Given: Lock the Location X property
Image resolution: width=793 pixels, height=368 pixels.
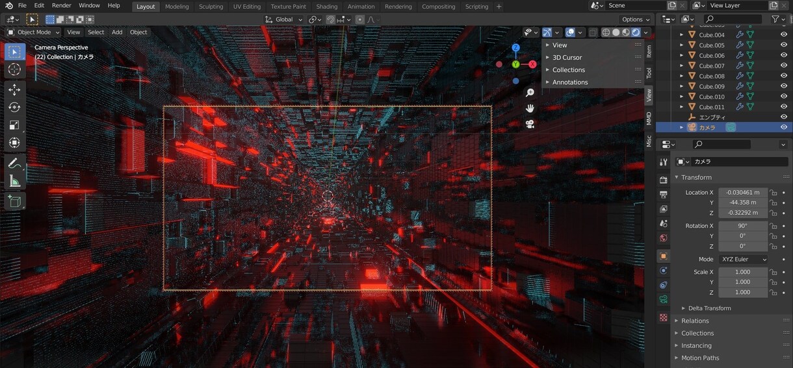Looking at the screenshot, I should coord(773,193).
